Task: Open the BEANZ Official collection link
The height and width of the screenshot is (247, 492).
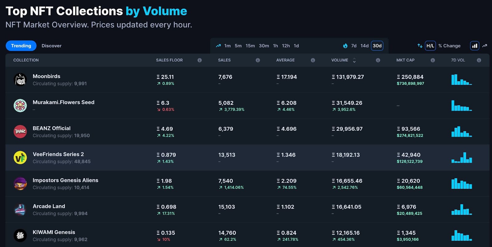Action: pyautogui.click(x=51, y=128)
